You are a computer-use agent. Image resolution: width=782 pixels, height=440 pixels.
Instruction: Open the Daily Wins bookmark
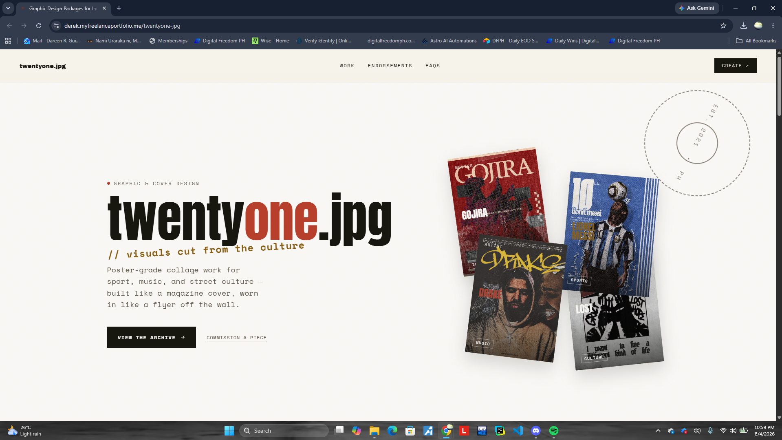[573, 41]
